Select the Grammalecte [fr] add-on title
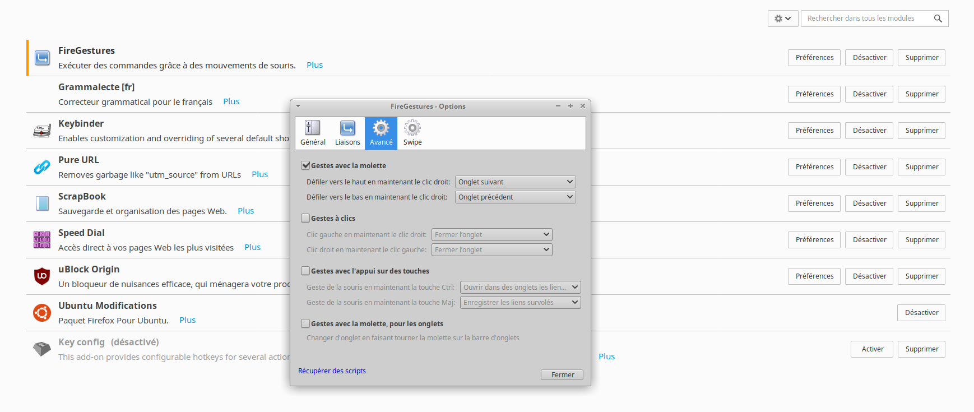 click(x=96, y=87)
